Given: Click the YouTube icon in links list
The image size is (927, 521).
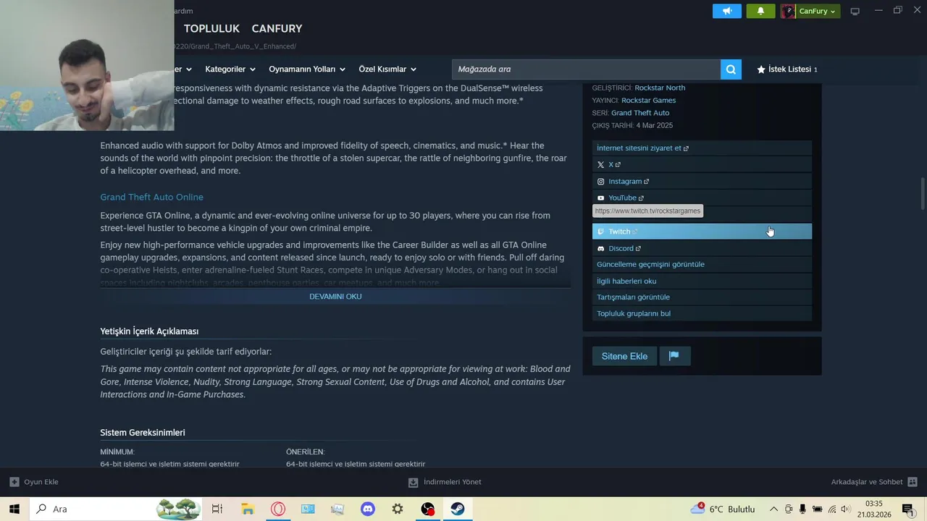Looking at the screenshot, I should 600,198.
